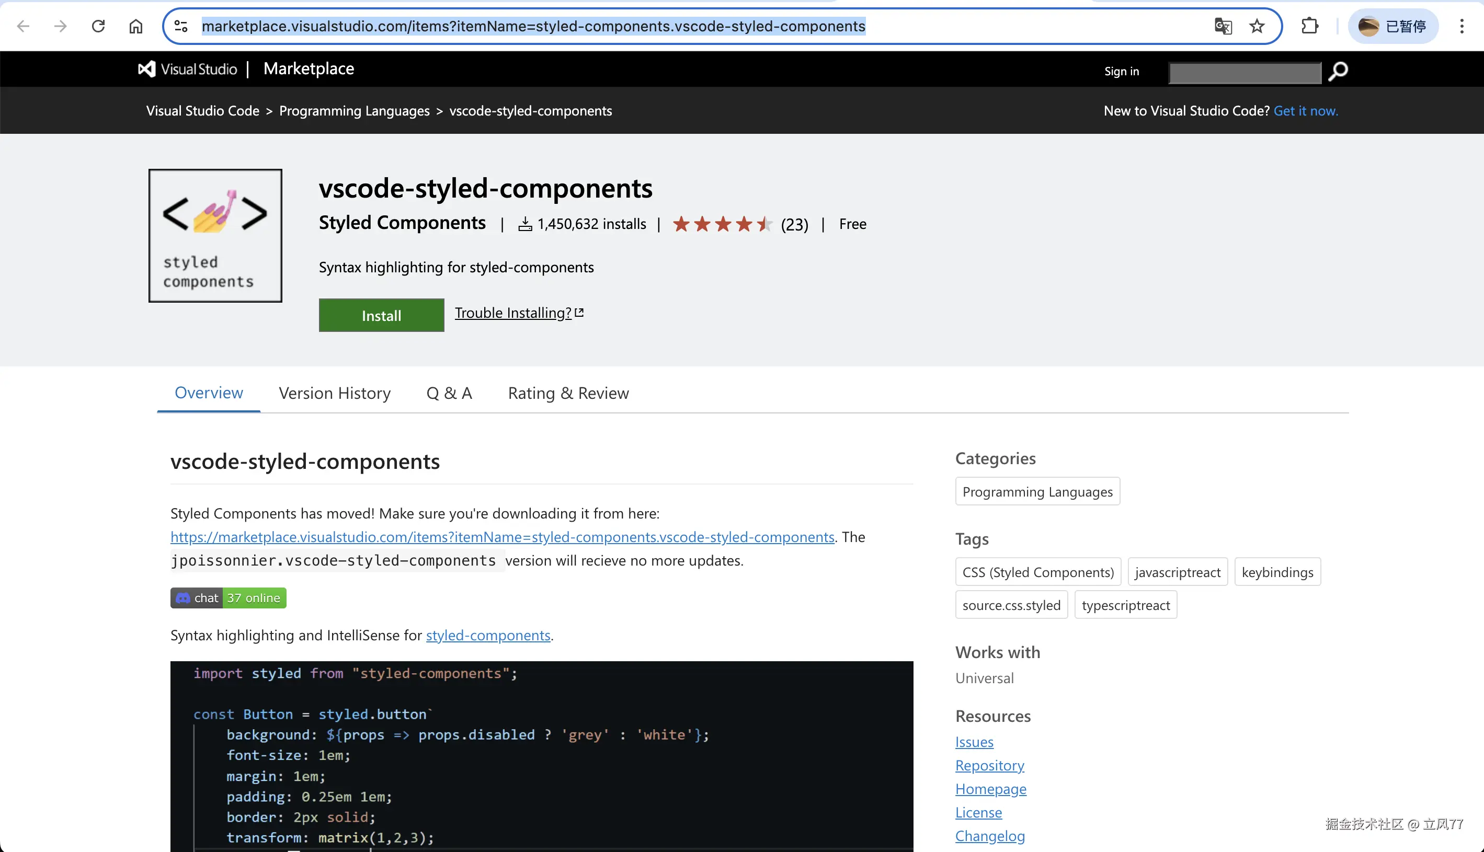Click the Universal works-with text
The width and height of the screenshot is (1484, 852).
[x=985, y=678]
